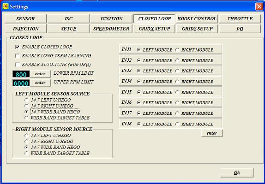
Task: Set INJ5 to Right Module
Action: coord(177,92)
